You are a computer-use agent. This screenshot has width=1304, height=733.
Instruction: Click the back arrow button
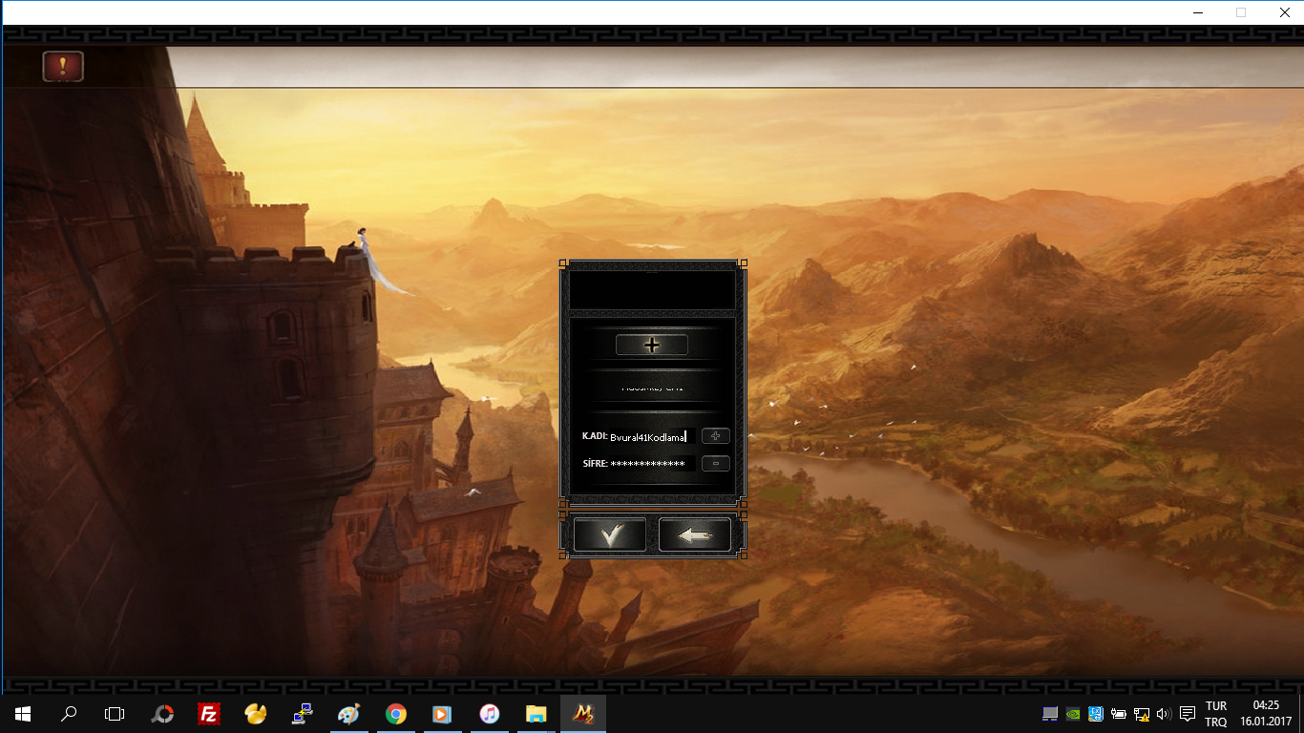pyautogui.click(x=695, y=535)
